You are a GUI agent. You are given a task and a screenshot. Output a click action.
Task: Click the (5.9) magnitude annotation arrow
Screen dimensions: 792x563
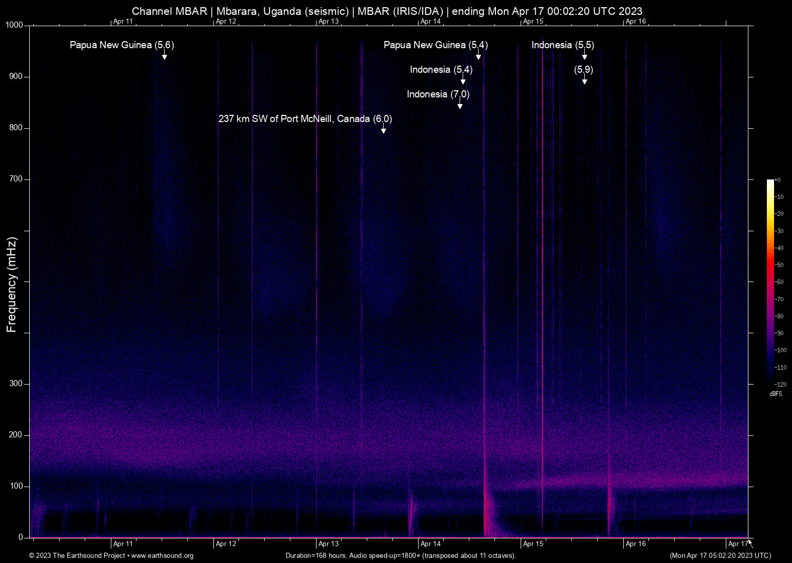pyautogui.click(x=584, y=81)
